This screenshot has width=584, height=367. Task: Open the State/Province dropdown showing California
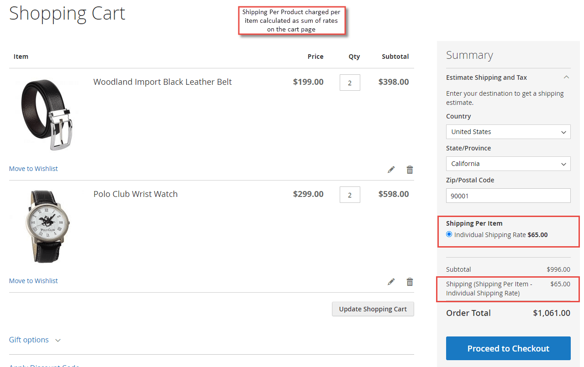508,164
